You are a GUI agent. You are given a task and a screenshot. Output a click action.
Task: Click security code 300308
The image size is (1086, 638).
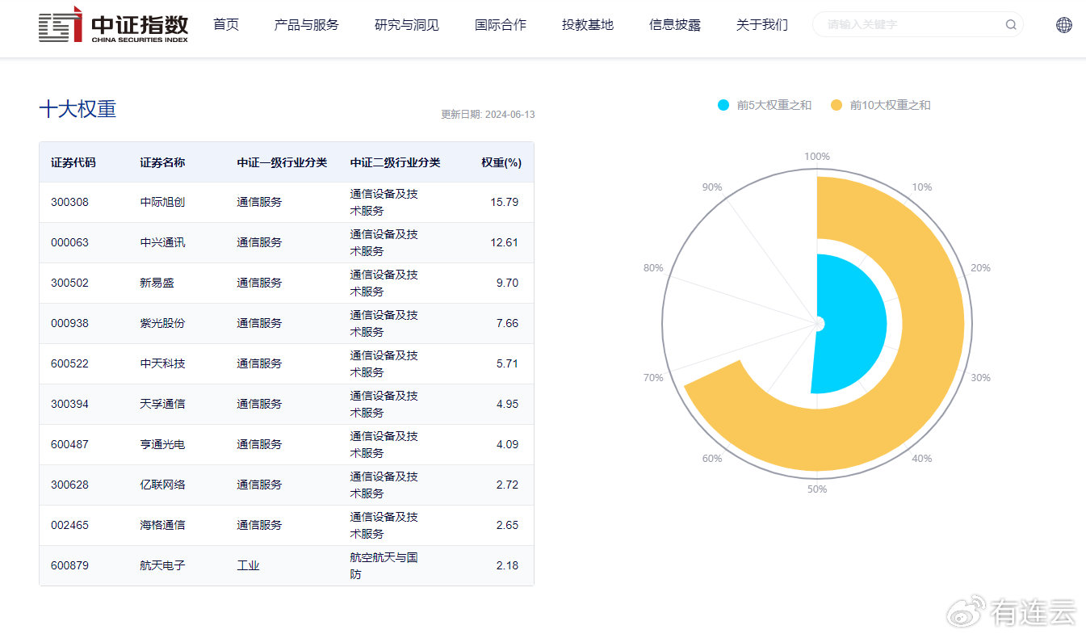69,202
